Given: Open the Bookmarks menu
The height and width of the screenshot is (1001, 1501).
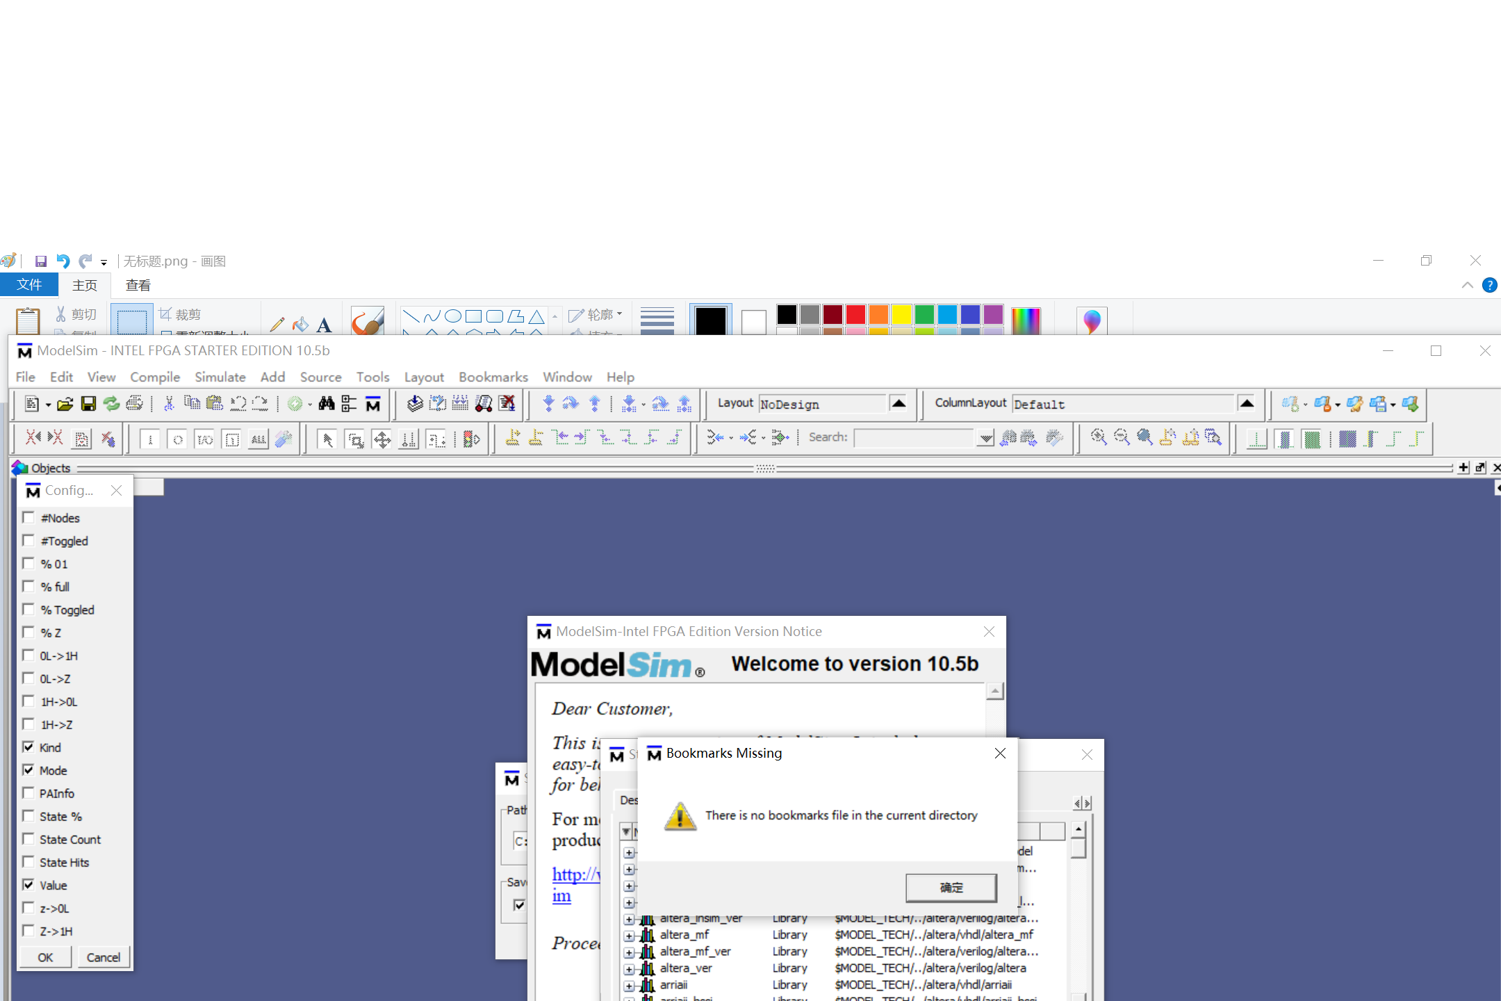Looking at the screenshot, I should point(493,377).
